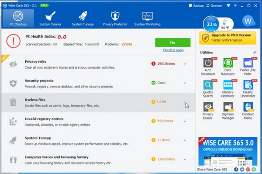
Task: Click the '959 Entries' registry value
Action: (165, 121)
